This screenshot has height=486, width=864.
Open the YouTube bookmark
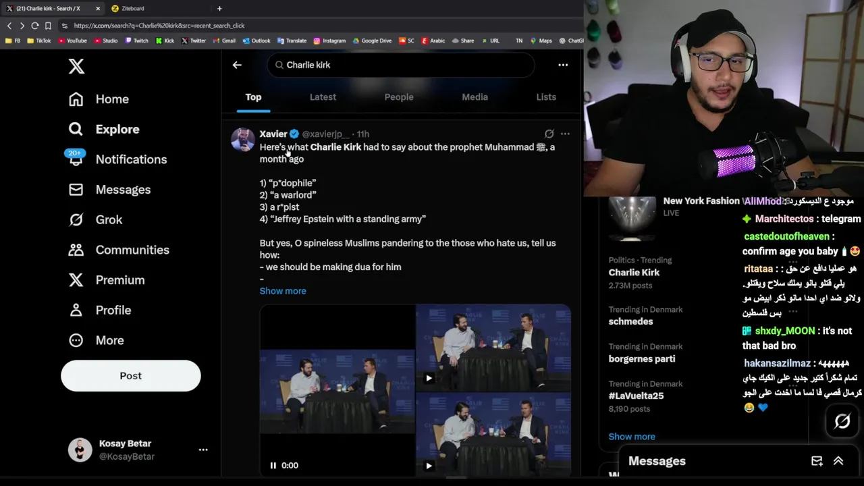(72, 40)
